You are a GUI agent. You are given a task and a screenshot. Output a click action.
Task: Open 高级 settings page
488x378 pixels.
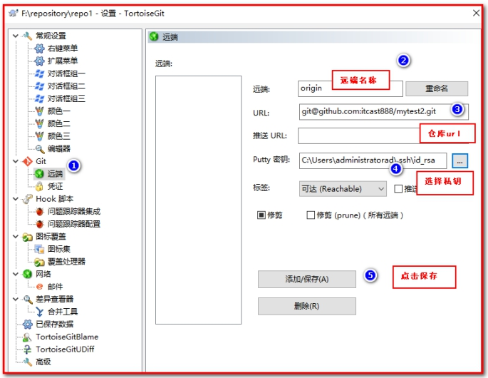tap(43, 362)
